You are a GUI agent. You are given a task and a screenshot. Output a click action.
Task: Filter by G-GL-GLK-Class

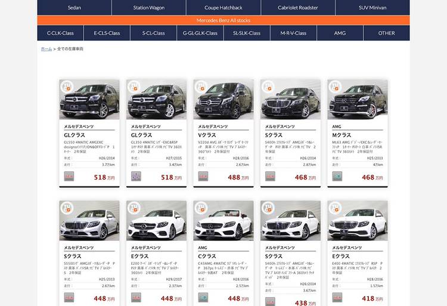tap(200, 33)
